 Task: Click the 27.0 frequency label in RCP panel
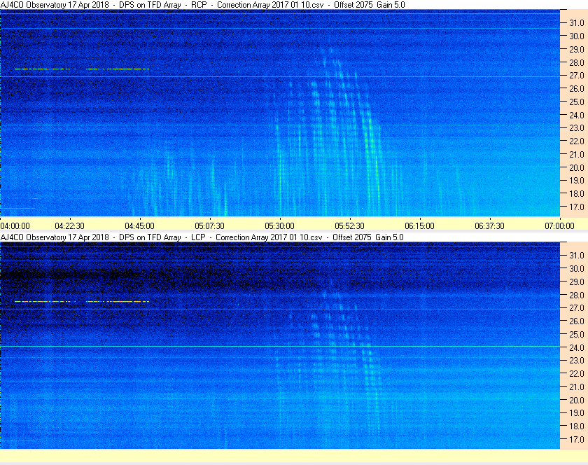pyautogui.click(x=577, y=76)
